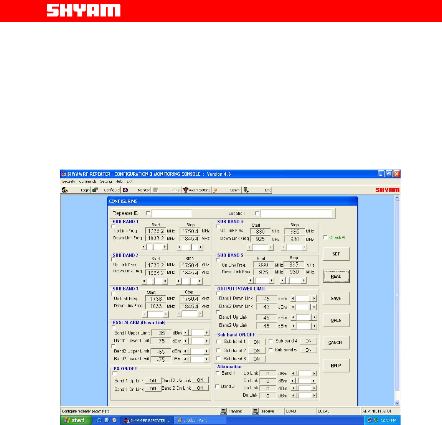Screen dimensions: 442x425
Task: Decrease Band1 Lower Limit RSSI arrow
Action: pyautogui.click(x=186, y=341)
